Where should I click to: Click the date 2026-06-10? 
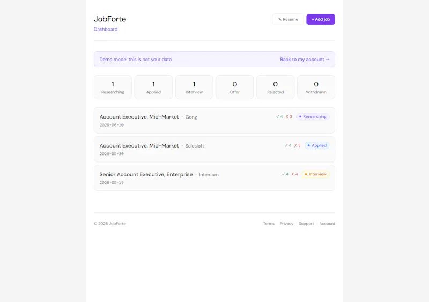[x=112, y=125]
